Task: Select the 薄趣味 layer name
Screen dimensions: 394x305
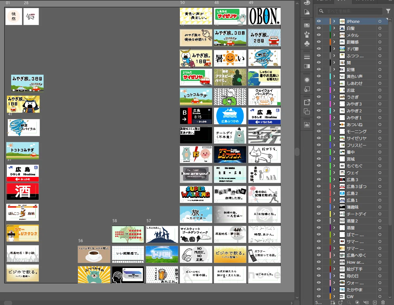Action: (353, 207)
